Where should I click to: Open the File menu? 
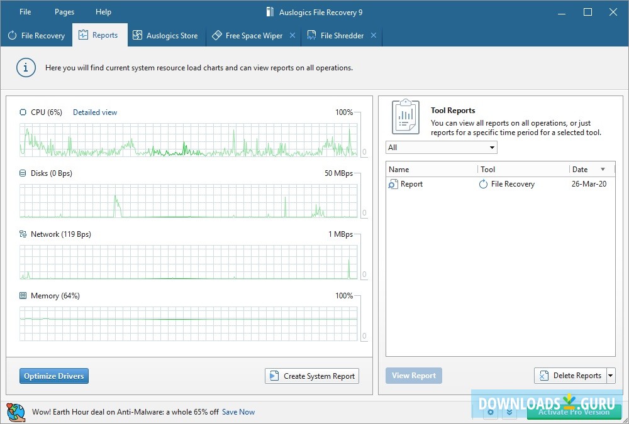click(25, 12)
